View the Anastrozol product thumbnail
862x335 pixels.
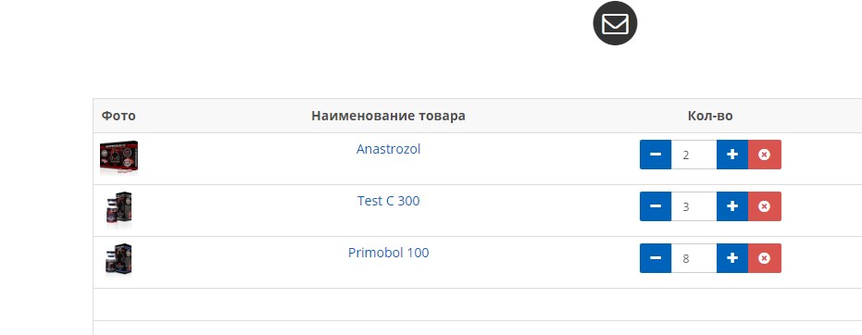click(119, 157)
